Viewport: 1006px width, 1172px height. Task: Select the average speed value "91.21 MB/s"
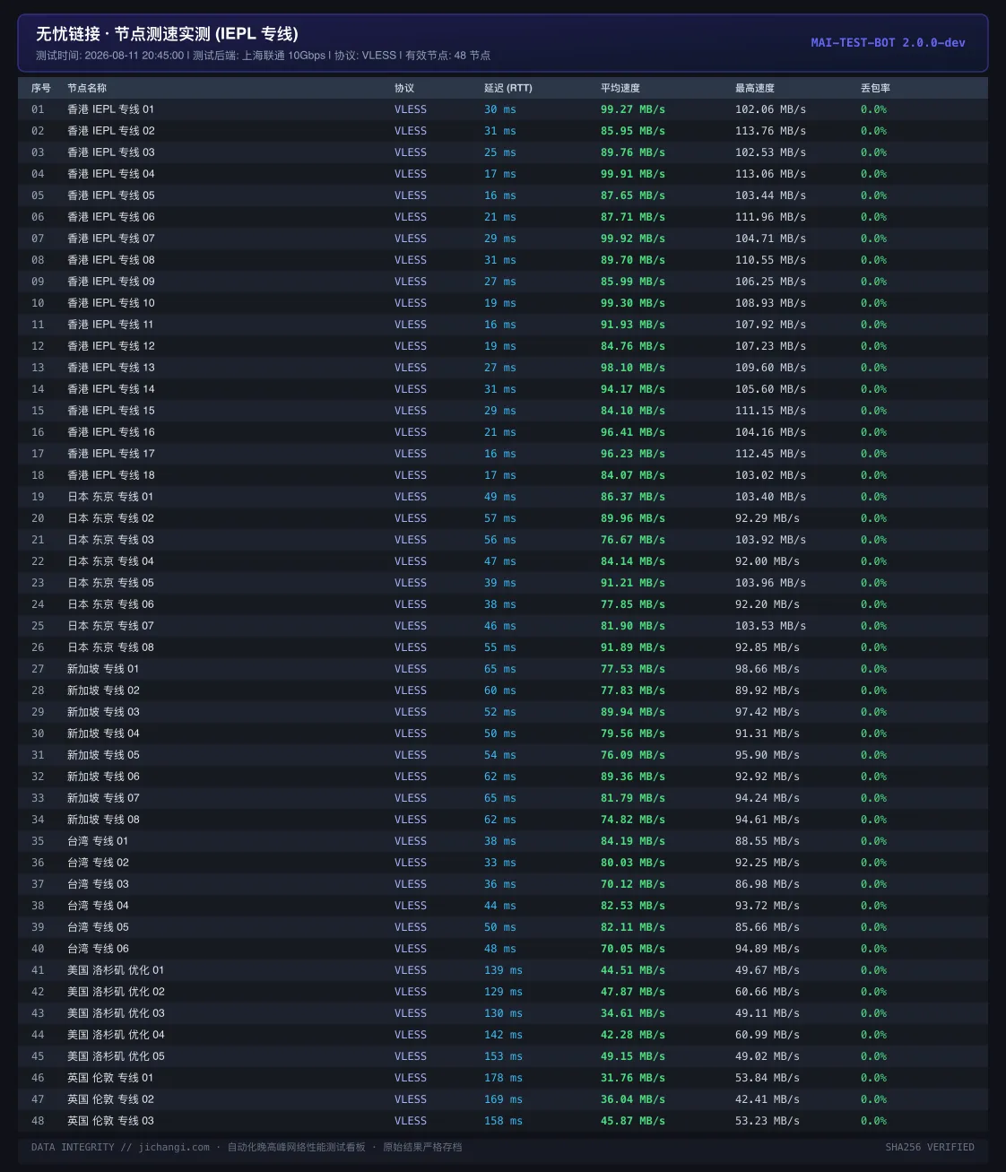[633, 583]
